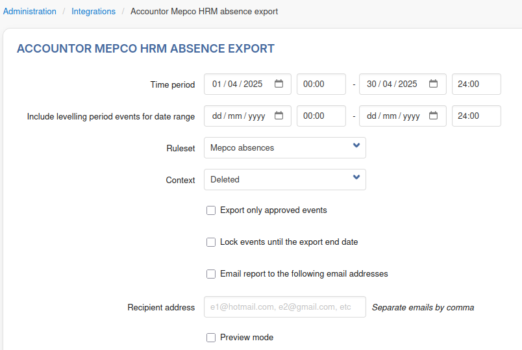Enable Lock events until the export end date
This screenshot has height=350, width=522.
coord(211,242)
